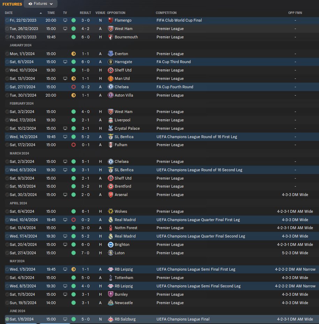319x324 pixels.
Task: Sort by the RESULT column header
Action: [x=85, y=13]
